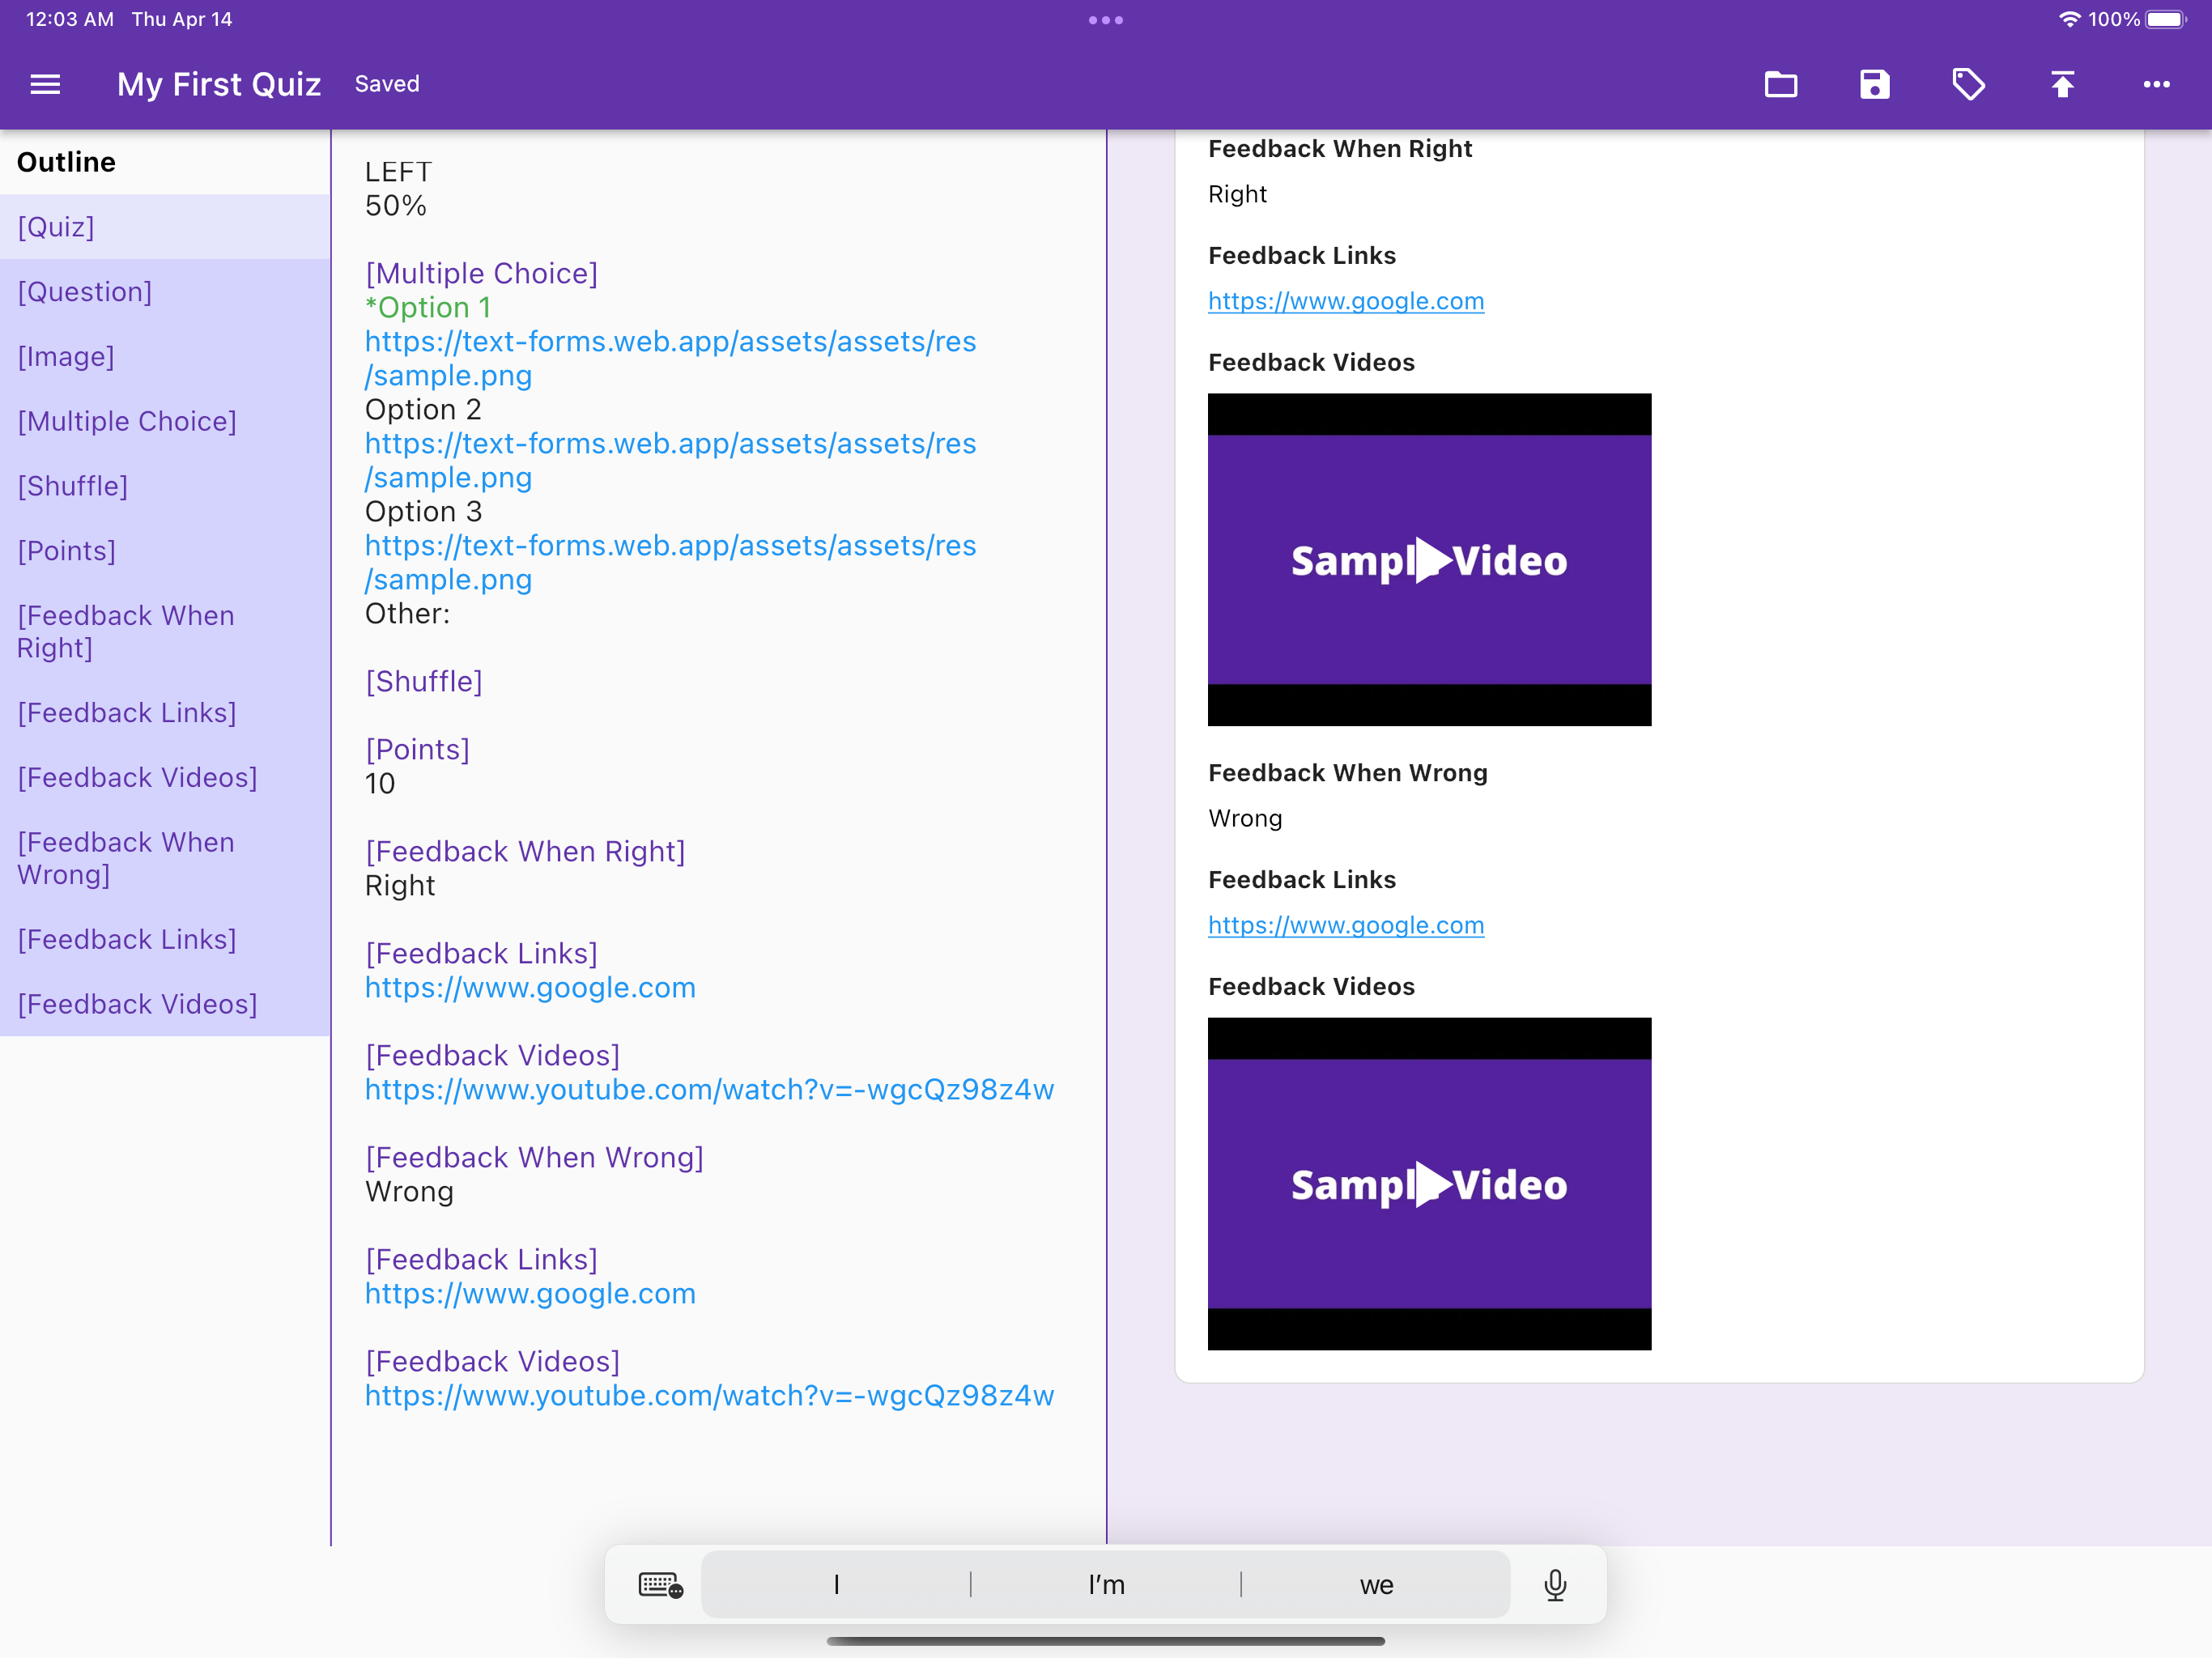Open the hamburger navigation menu

(45, 84)
